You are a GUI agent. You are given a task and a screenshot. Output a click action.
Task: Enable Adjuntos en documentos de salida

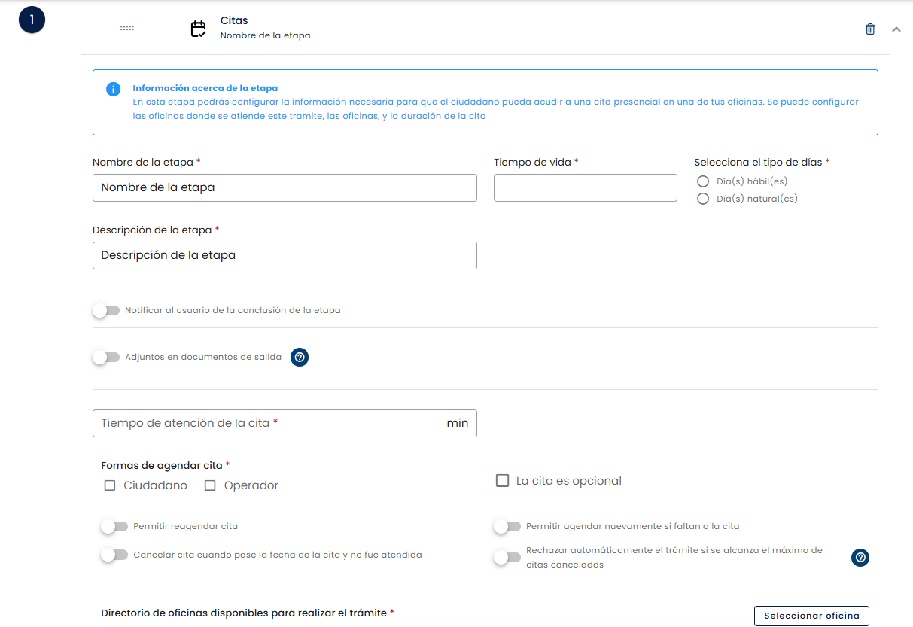[106, 357]
